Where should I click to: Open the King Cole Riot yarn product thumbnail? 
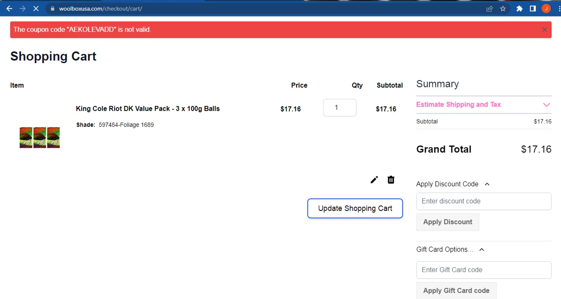[x=40, y=137]
